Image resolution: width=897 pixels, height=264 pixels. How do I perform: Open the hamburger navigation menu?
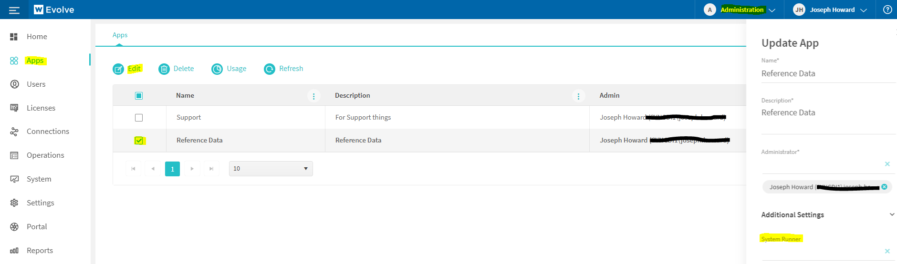(14, 10)
